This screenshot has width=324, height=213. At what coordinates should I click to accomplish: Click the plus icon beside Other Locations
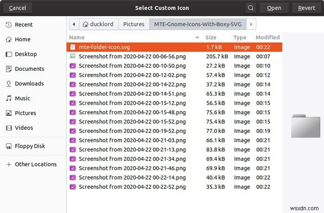9,164
